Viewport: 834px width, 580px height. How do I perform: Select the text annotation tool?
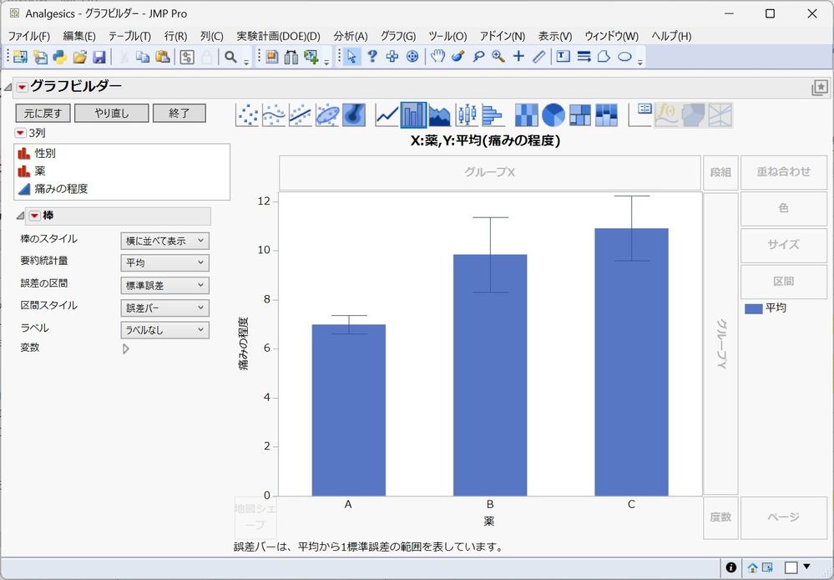coord(564,57)
